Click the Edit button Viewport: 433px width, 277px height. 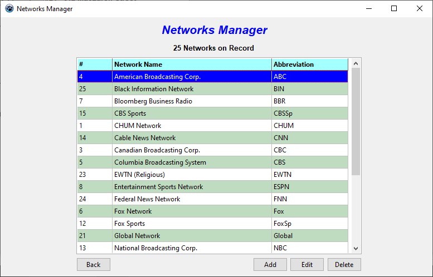307,265
